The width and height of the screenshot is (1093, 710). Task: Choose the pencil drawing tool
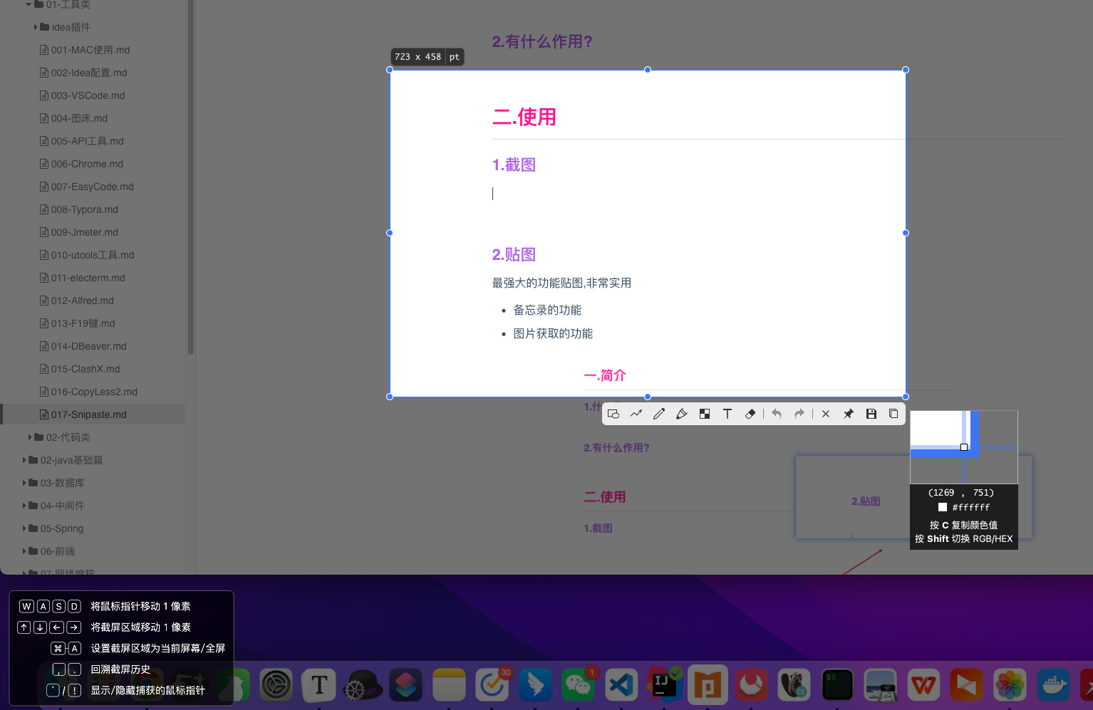659,414
